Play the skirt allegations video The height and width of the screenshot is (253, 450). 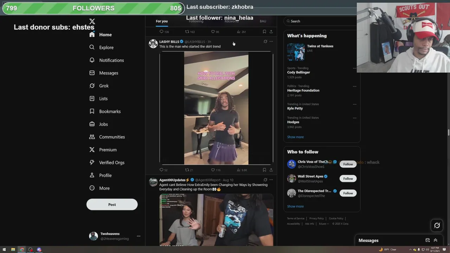click(216, 108)
